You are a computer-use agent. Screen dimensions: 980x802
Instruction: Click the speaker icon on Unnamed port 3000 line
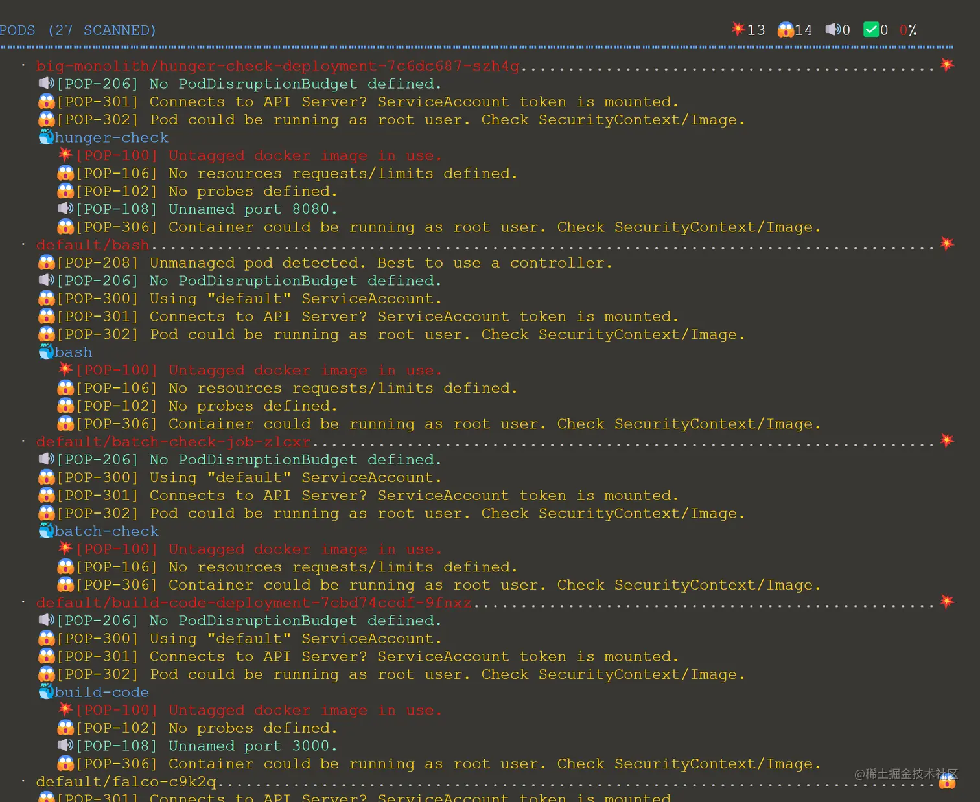point(65,745)
